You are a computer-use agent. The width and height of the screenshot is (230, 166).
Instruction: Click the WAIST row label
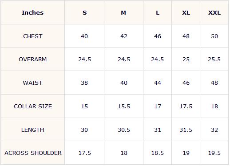coord(33,83)
